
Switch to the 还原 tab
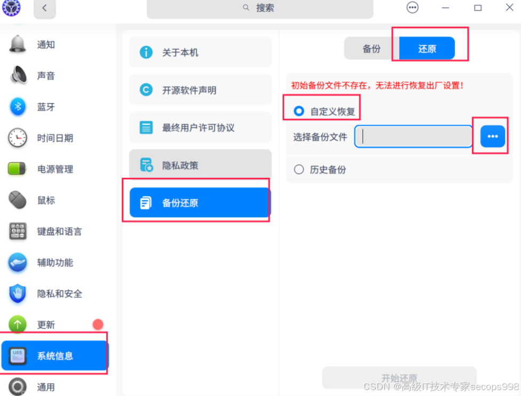pos(427,49)
